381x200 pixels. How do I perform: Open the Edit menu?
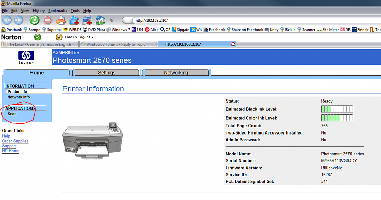[14, 11]
